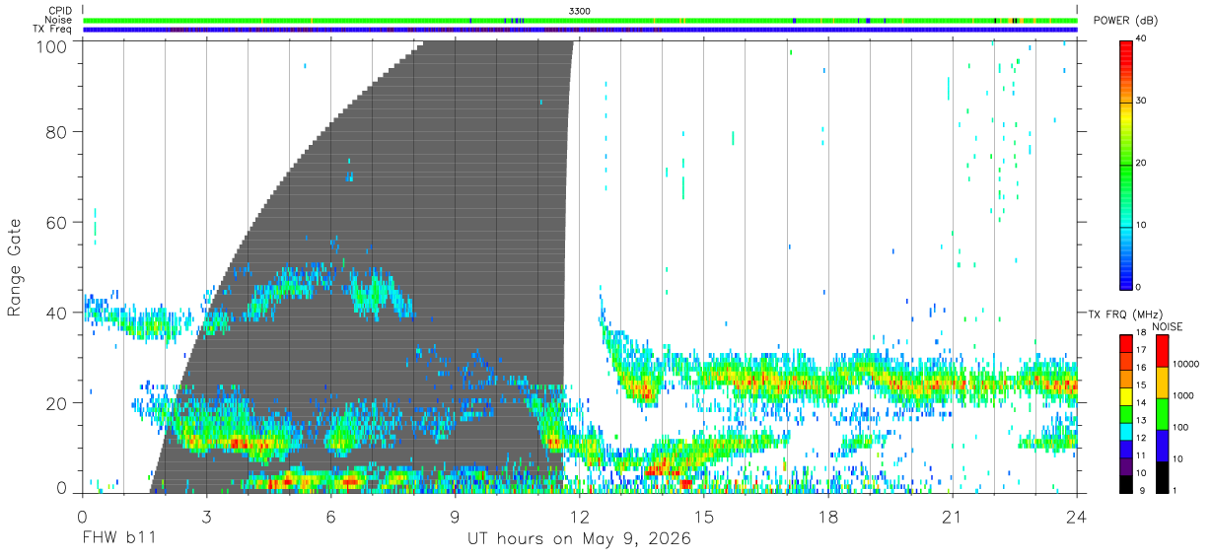Click the TX Freq color strip above the plot

[x=580, y=30]
